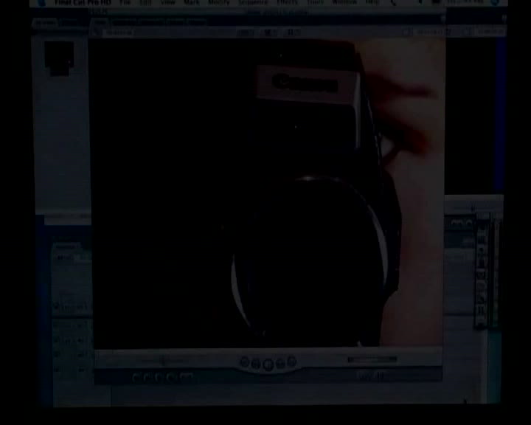Open the Modify menu
The image size is (531, 425).
click(x=219, y=3)
